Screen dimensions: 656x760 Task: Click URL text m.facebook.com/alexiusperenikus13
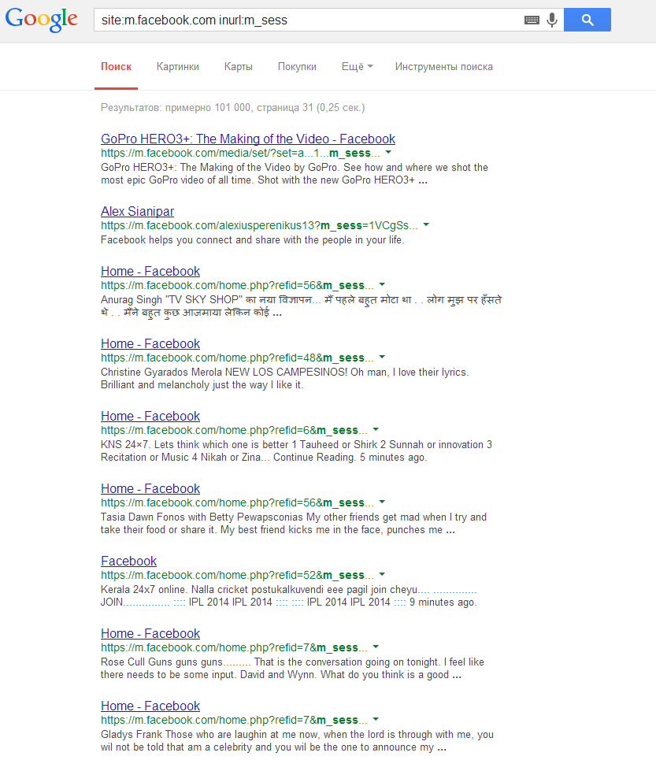(225, 225)
